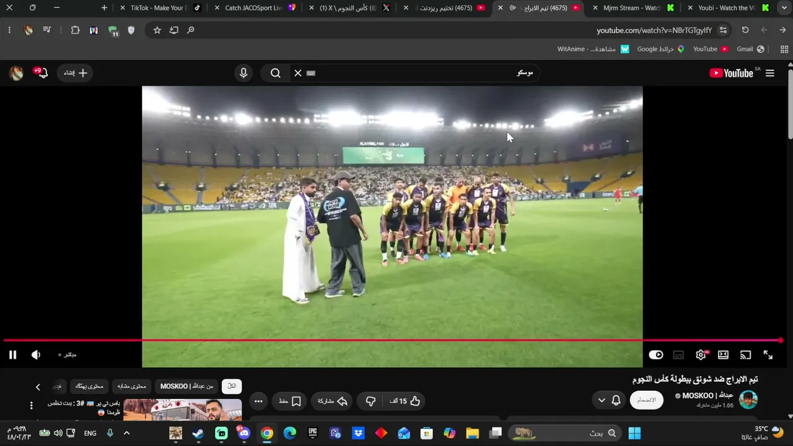Open the YouTube account avatar menu

pyautogui.click(x=17, y=73)
